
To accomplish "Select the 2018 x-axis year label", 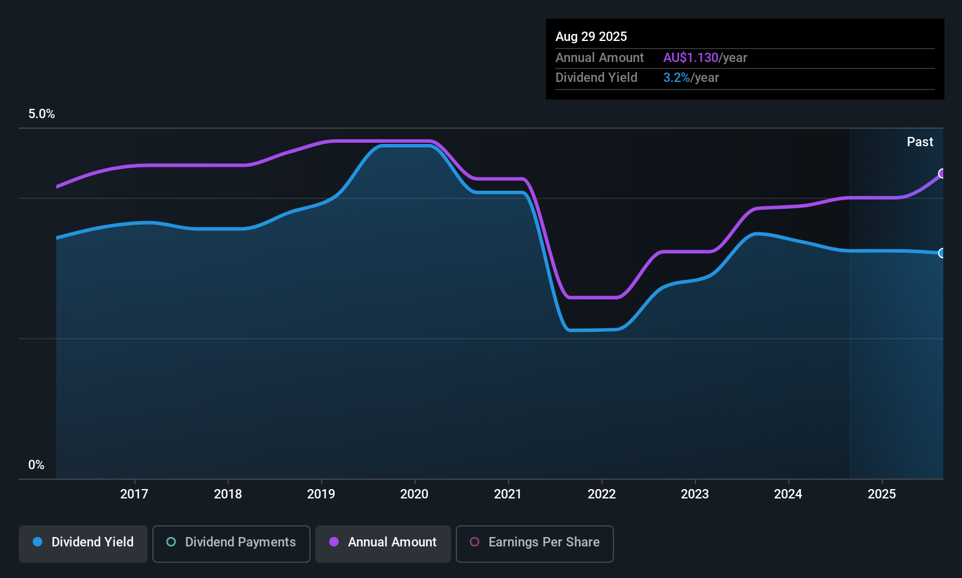I will click(x=228, y=494).
